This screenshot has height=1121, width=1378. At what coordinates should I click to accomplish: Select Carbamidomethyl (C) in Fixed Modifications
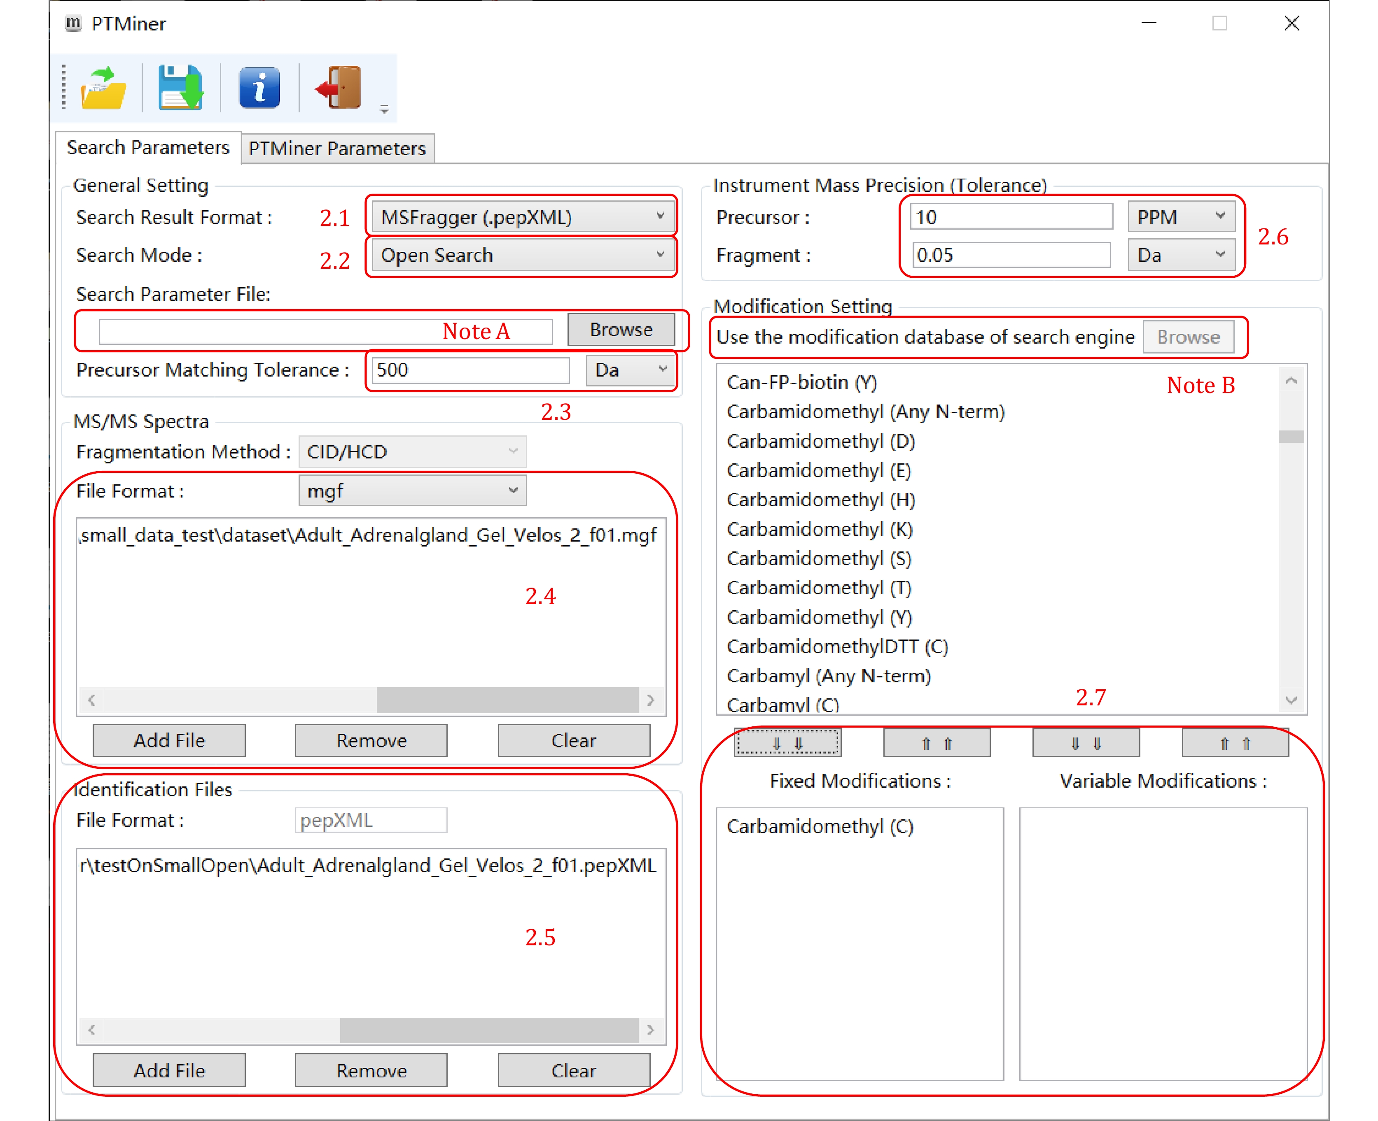(820, 826)
